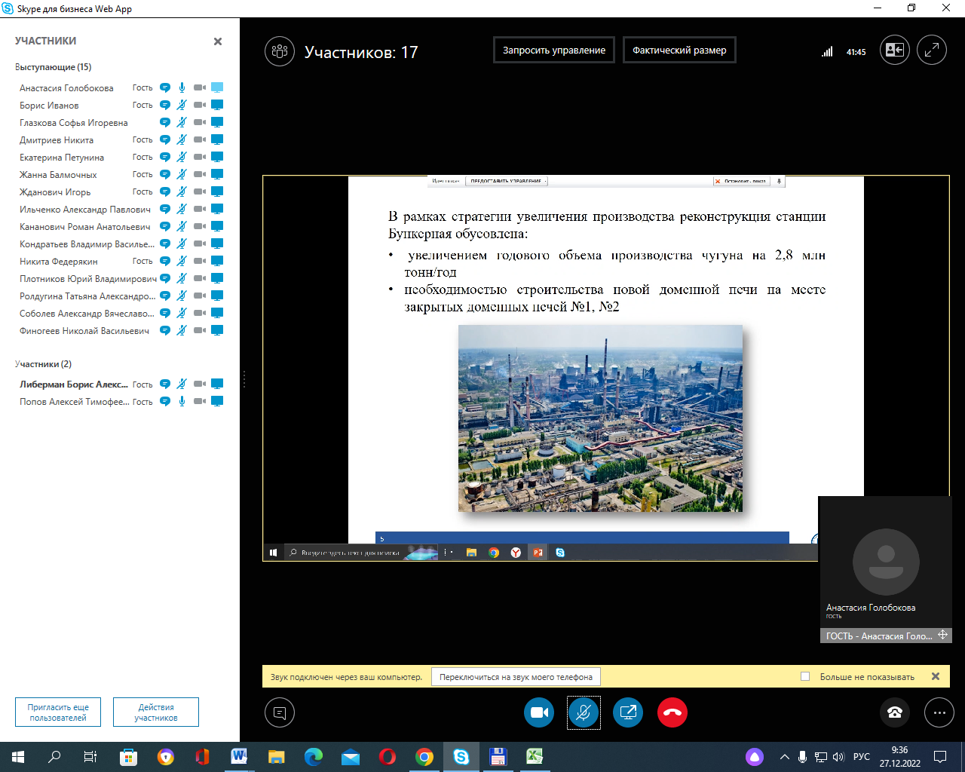Open call audio device phone settings
Viewport: 965px width, 772px height.
pyautogui.click(x=895, y=712)
